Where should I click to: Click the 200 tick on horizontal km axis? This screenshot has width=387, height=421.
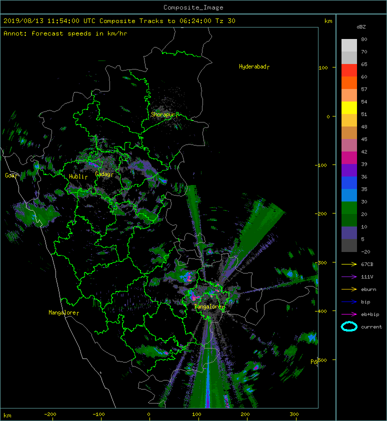(x=245, y=414)
